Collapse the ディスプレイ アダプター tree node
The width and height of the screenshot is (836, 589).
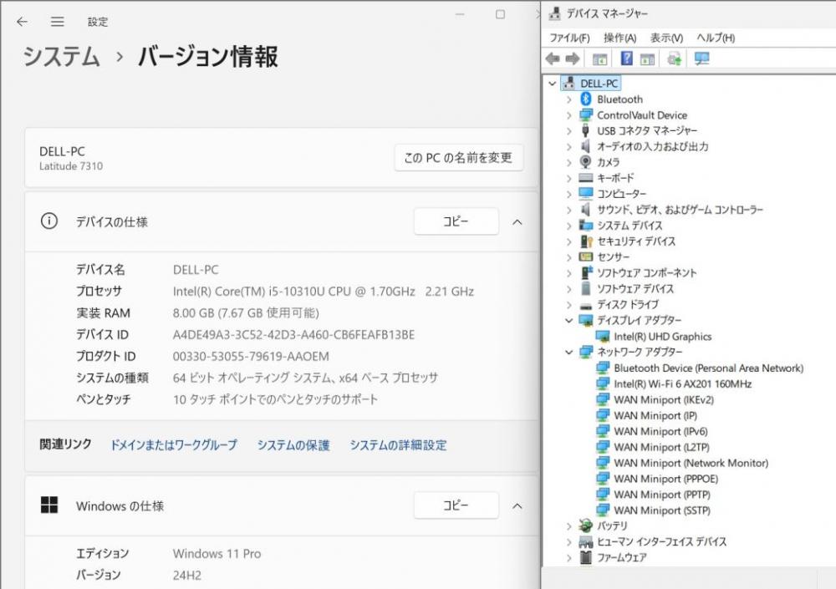[x=569, y=321]
